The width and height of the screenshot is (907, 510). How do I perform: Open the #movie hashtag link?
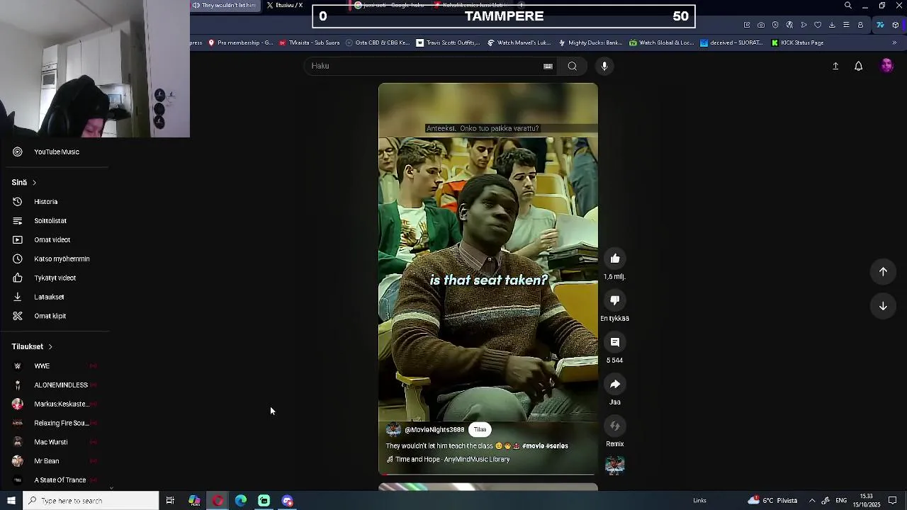point(533,446)
